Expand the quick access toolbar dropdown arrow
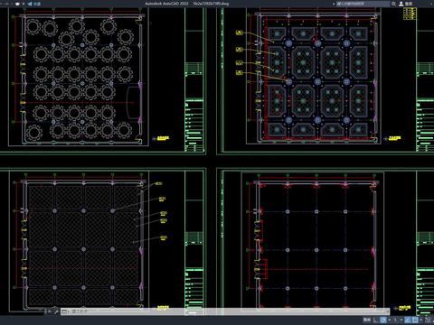 24,4
